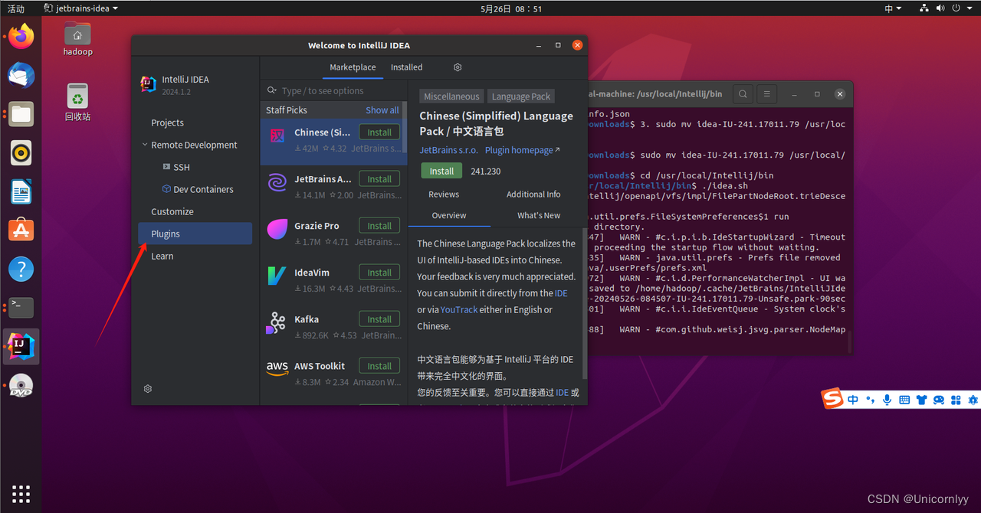The image size is (981, 513).
Task: Click the Sogou input method logo
Action: [832, 400]
